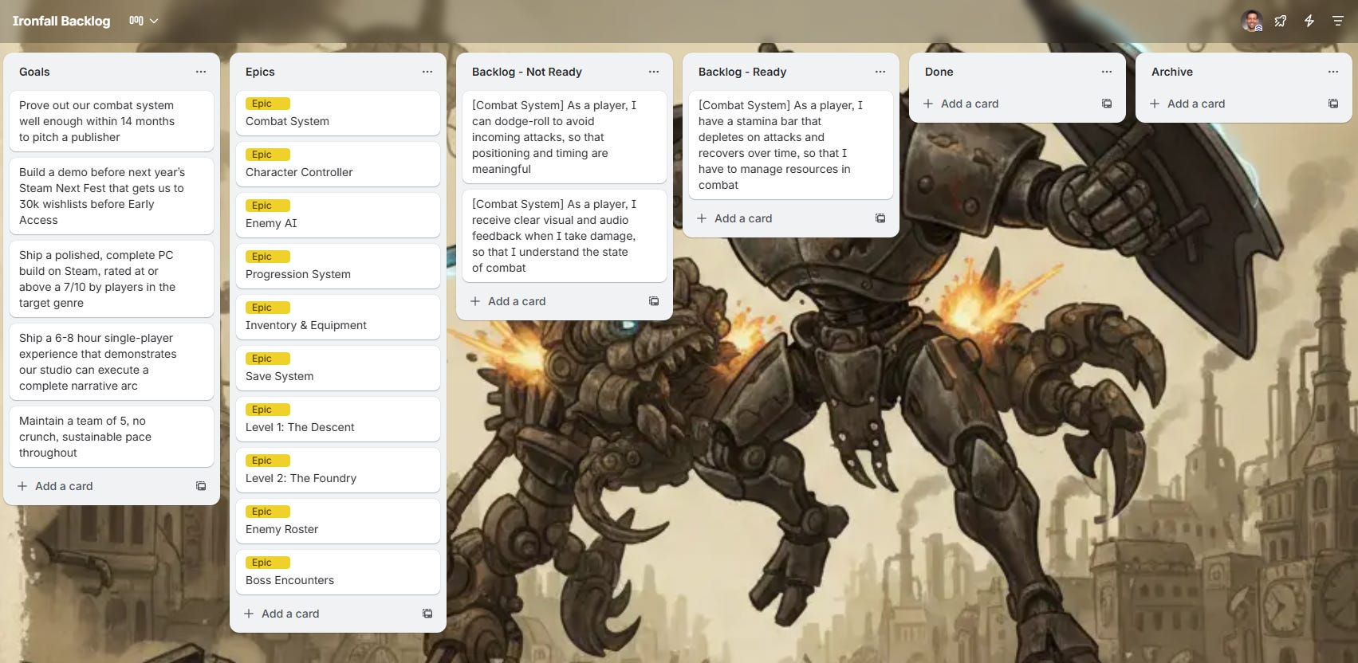The width and height of the screenshot is (1358, 663).
Task: Click the Backlog - Ready list title
Action: 742,72
